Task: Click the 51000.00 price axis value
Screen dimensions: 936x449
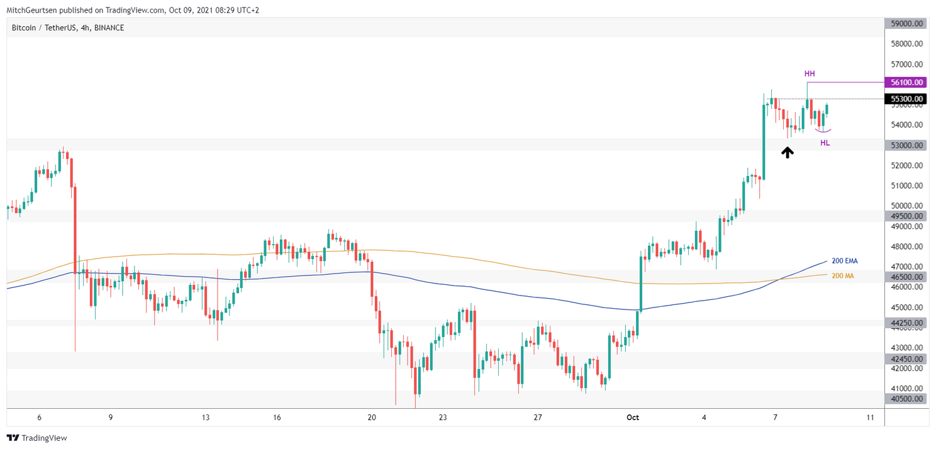Action: click(x=906, y=186)
